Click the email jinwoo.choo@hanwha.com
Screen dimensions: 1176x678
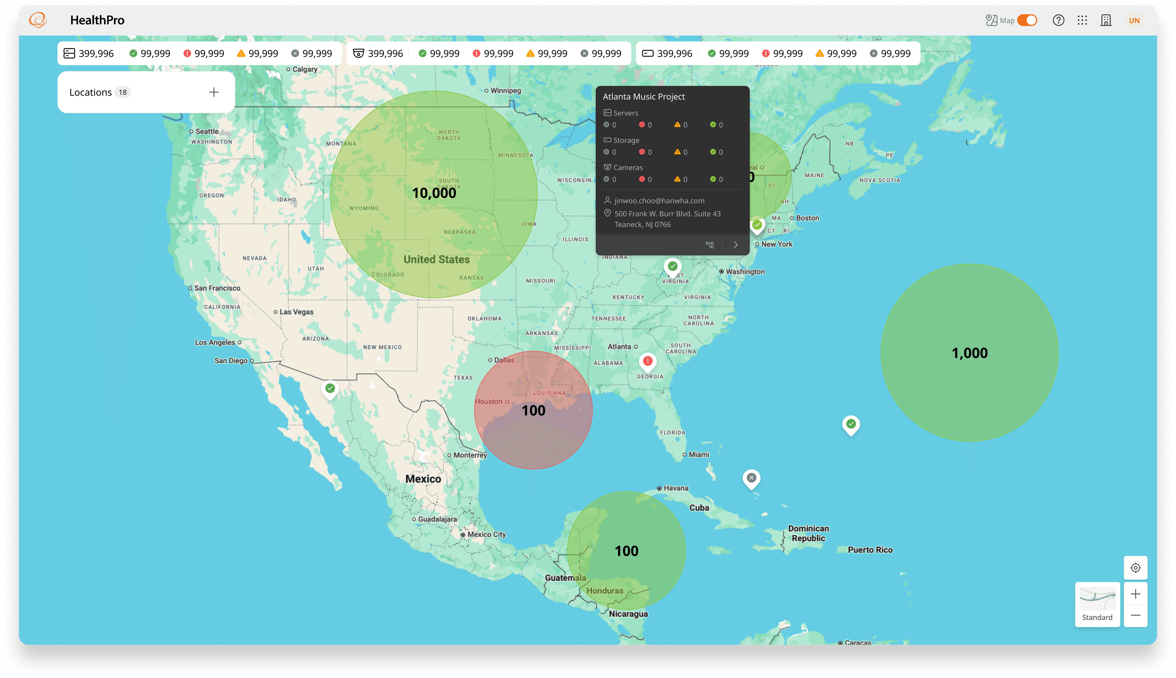(659, 201)
